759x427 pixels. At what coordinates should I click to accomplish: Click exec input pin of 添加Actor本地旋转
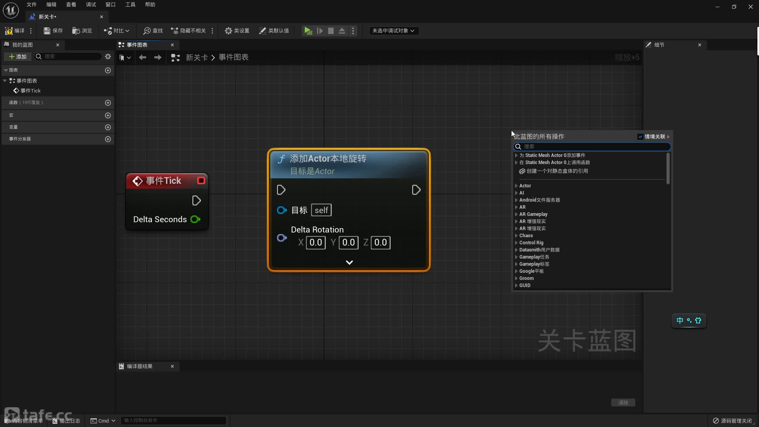[x=281, y=190]
